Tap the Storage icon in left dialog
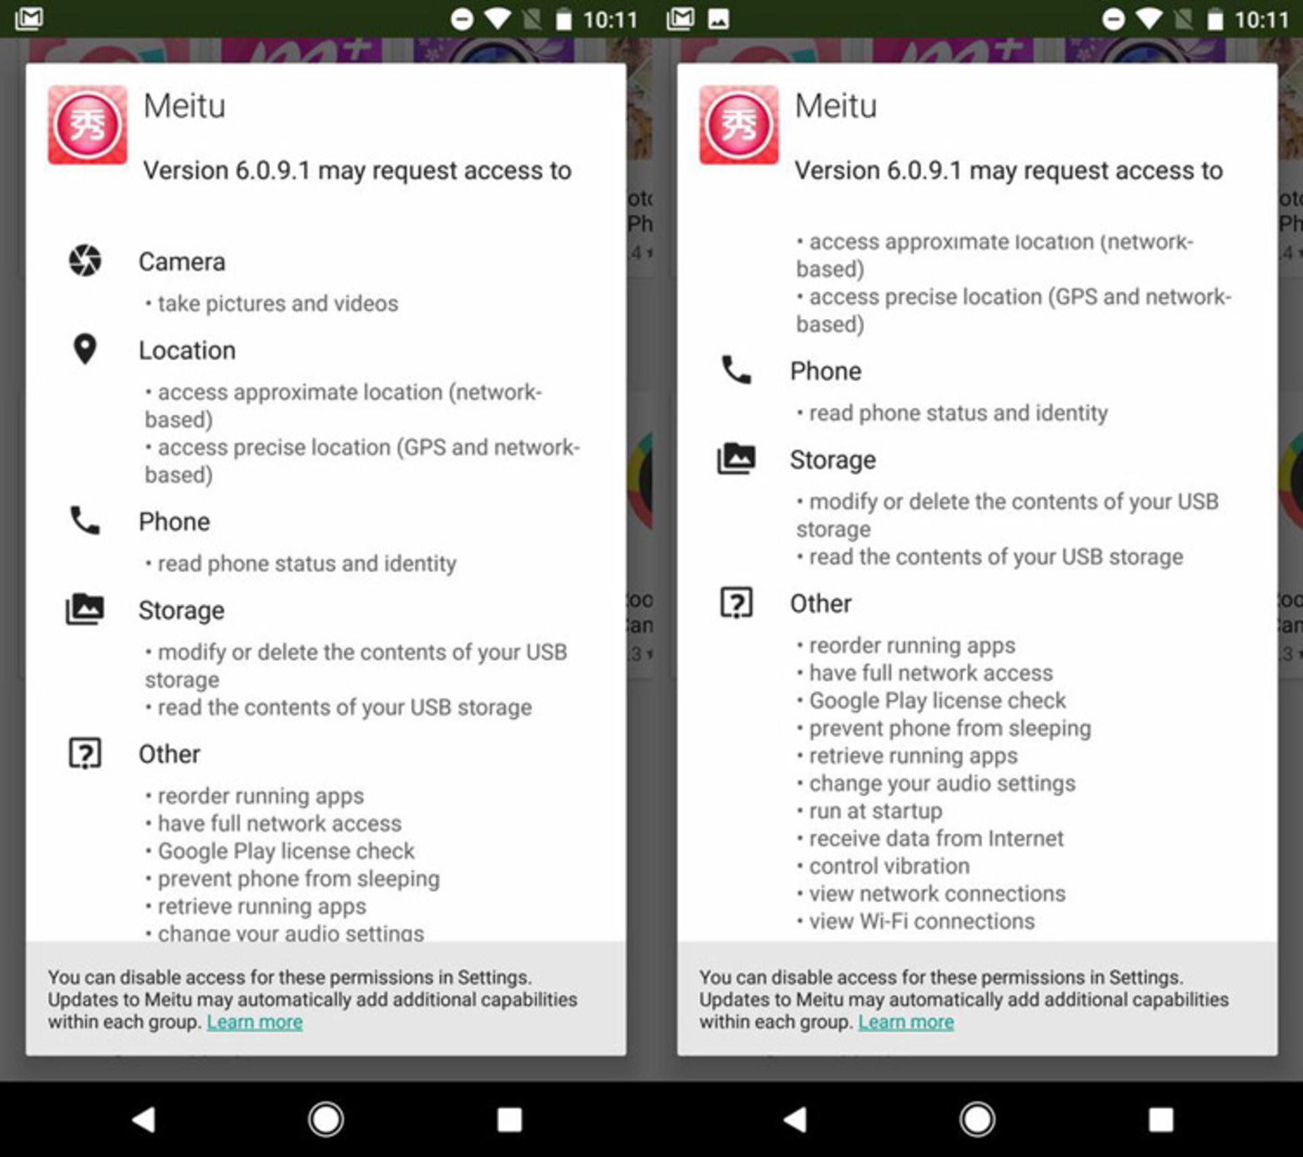This screenshot has width=1303, height=1157. point(85,609)
